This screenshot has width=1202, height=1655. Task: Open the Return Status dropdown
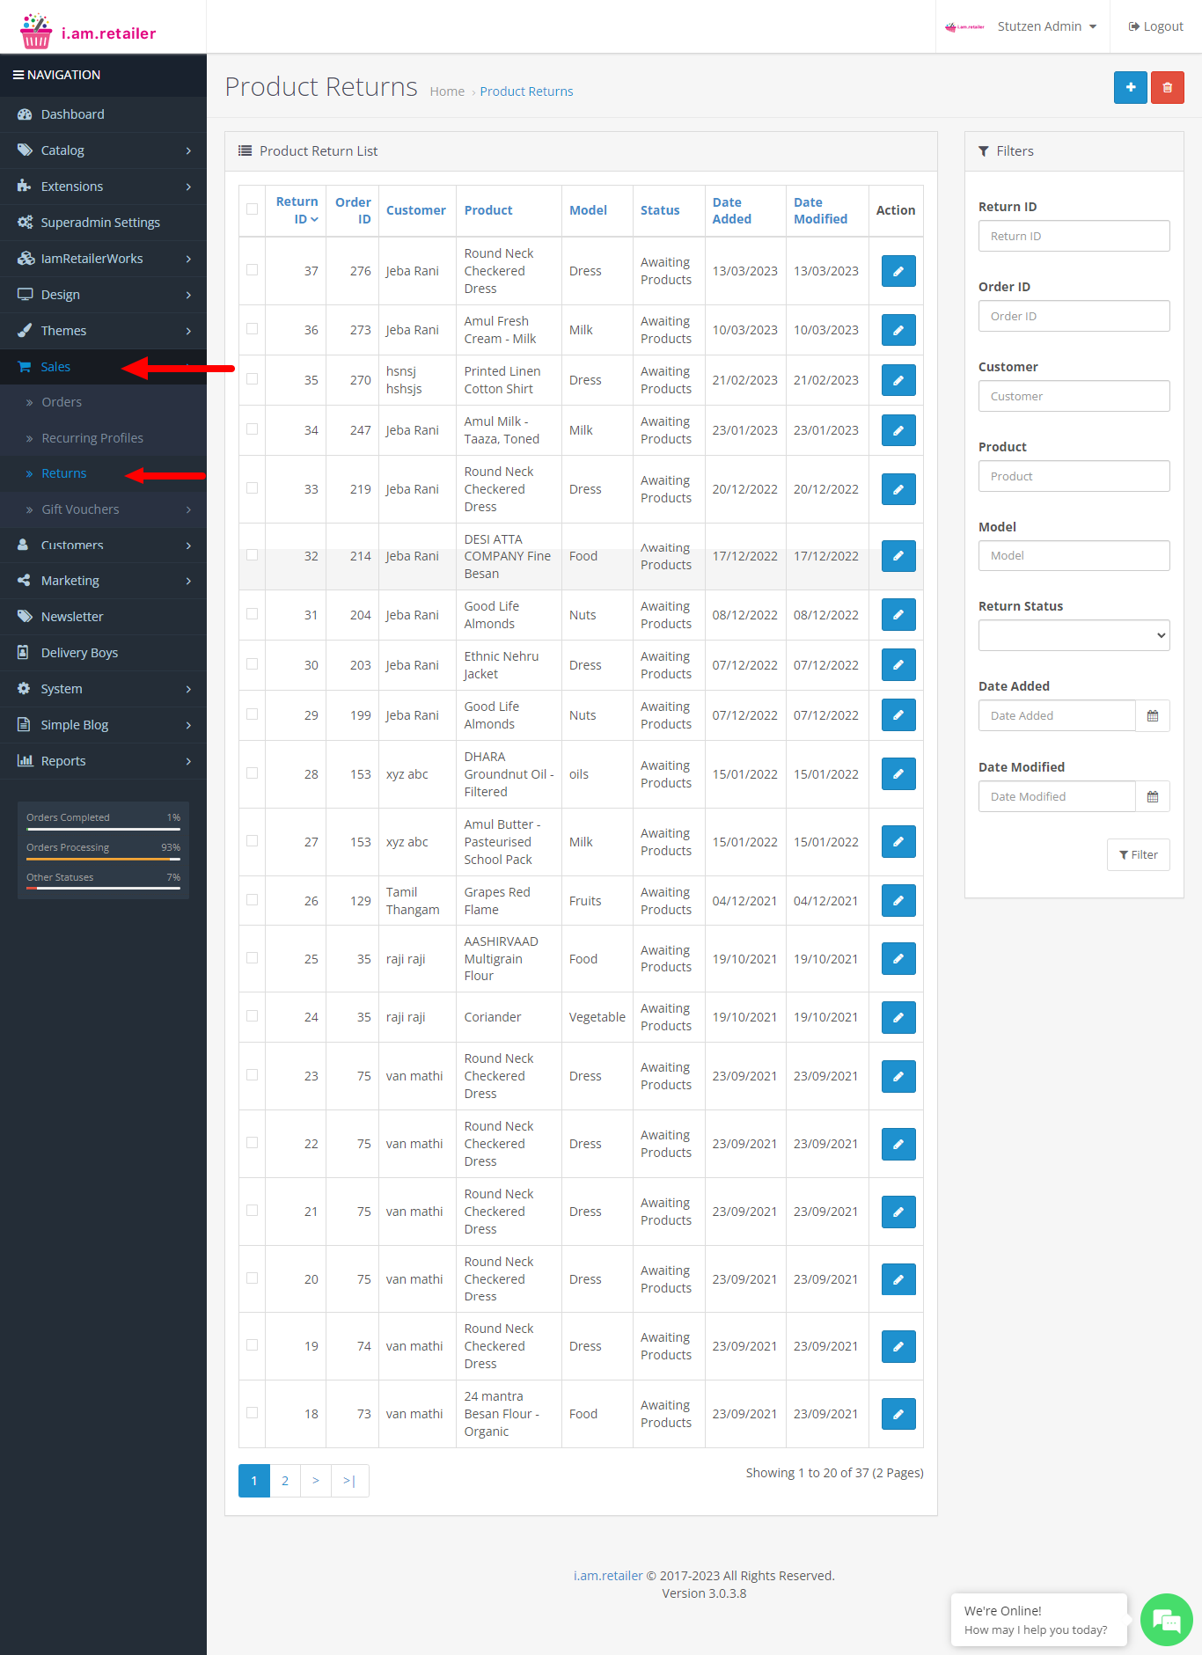pos(1074,635)
